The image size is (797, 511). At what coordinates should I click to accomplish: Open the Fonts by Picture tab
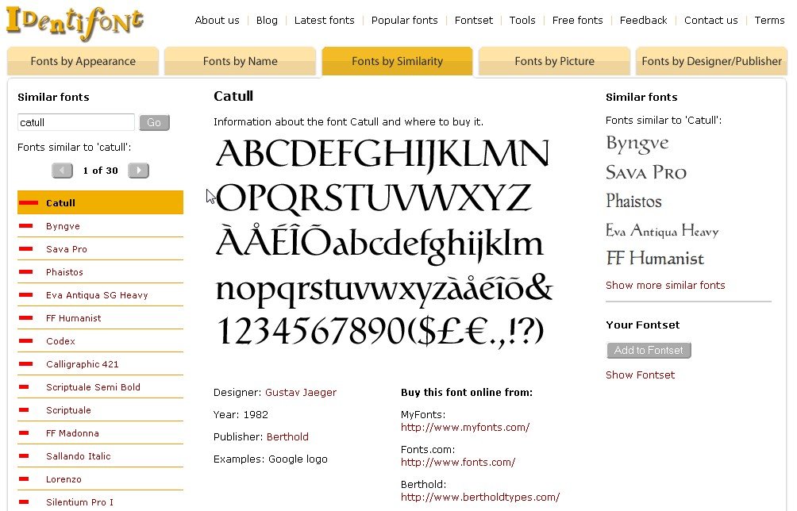coord(553,61)
